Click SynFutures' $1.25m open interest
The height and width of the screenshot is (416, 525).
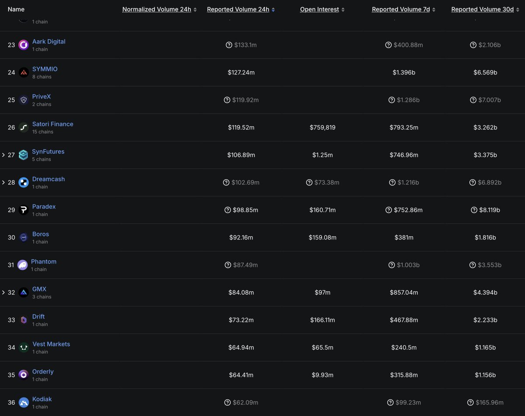coord(322,155)
